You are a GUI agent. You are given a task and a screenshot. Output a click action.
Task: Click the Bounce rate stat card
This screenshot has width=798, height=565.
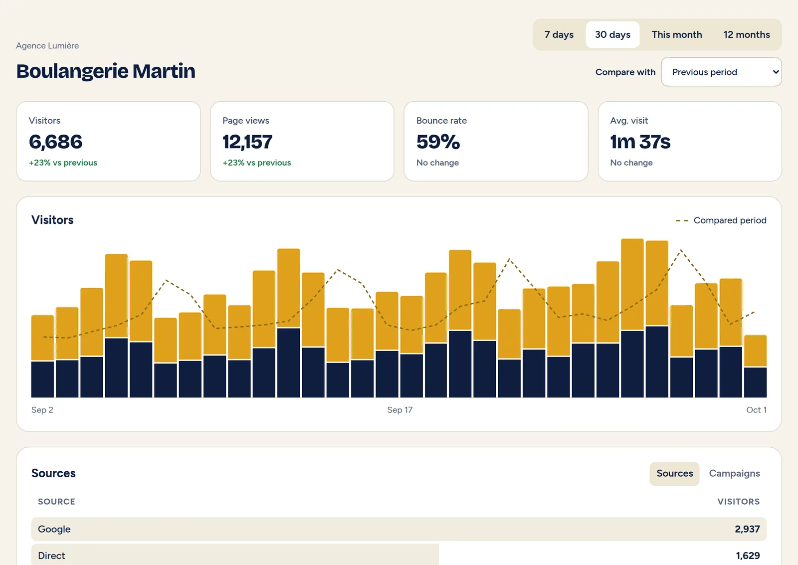point(496,141)
